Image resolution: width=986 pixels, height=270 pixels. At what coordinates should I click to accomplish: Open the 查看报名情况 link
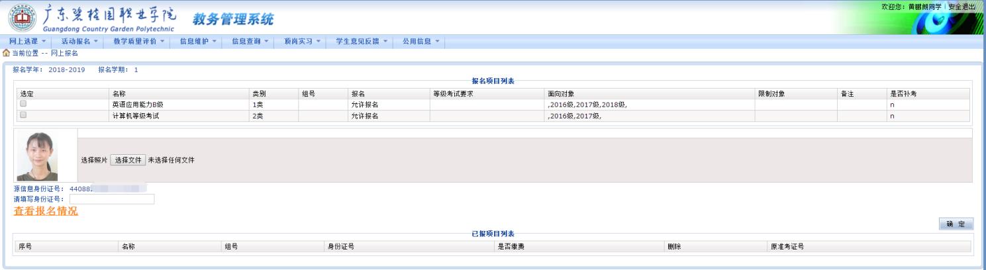(x=46, y=211)
